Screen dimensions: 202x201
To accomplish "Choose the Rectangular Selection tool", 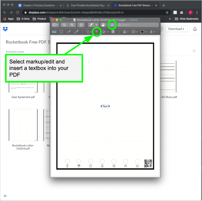I will click(61, 32).
